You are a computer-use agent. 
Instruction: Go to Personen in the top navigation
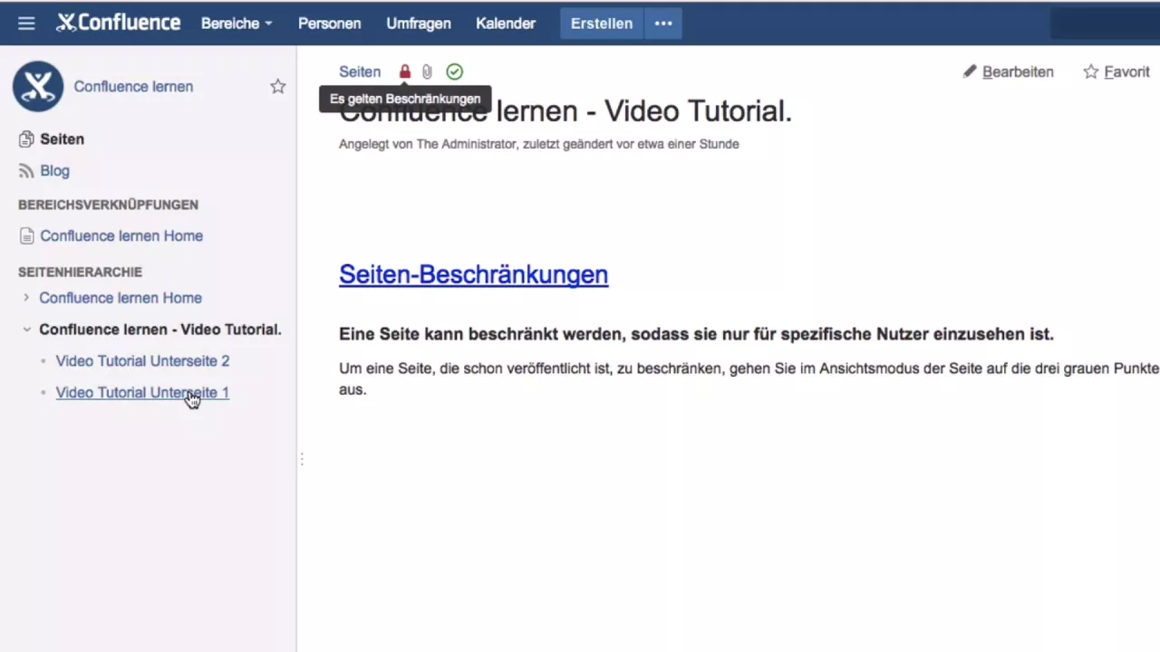[330, 24]
